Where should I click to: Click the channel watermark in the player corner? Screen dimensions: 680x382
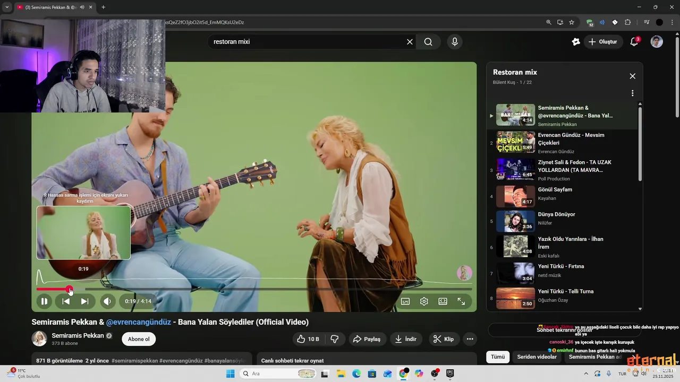464,273
